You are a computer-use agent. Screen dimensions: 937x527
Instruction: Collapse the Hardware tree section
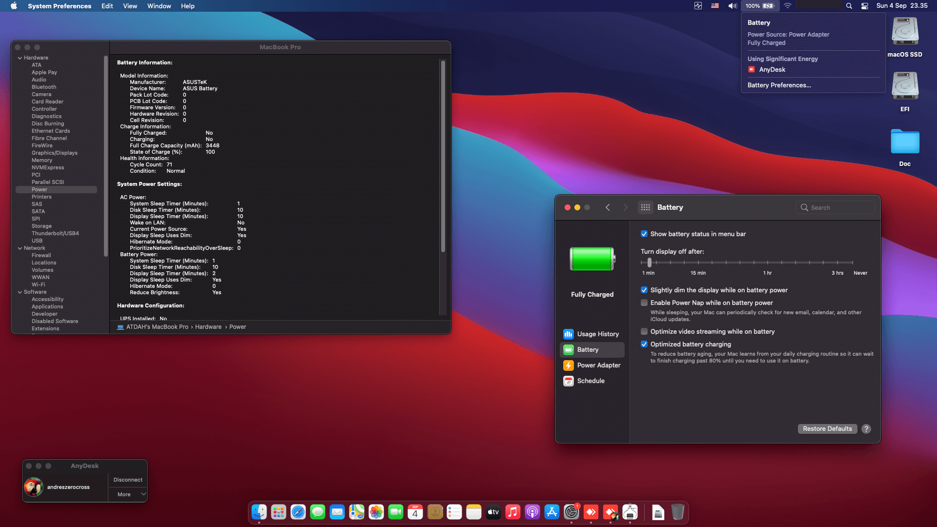pos(20,58)
